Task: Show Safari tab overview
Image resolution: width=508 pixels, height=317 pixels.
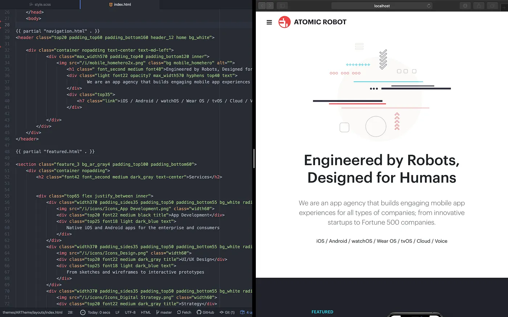Action: click(492, 5)
